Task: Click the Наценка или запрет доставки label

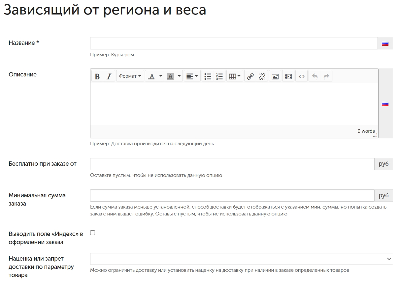Action: pos(41,267)
